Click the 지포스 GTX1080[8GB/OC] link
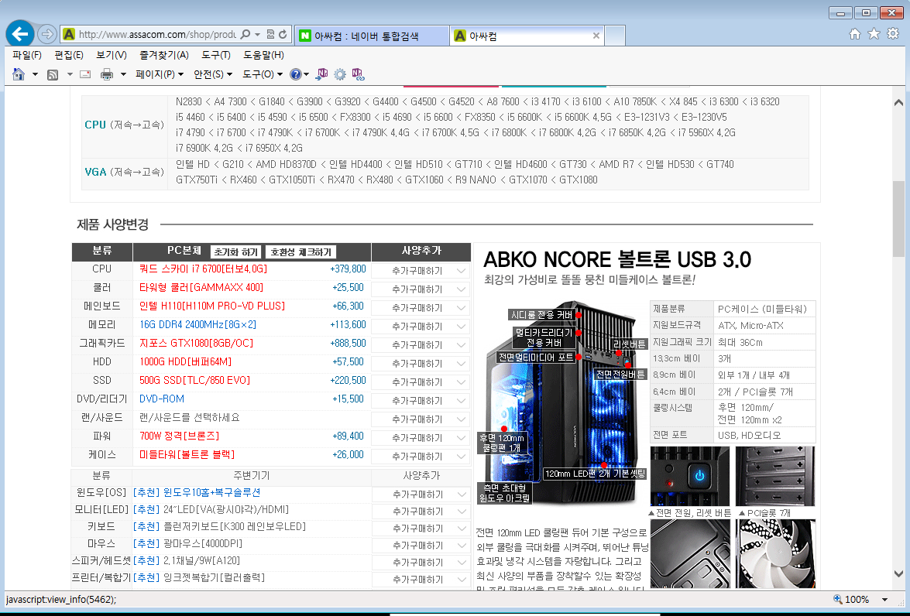This screenshot has height=616, width=910. (x=196, y=343)
